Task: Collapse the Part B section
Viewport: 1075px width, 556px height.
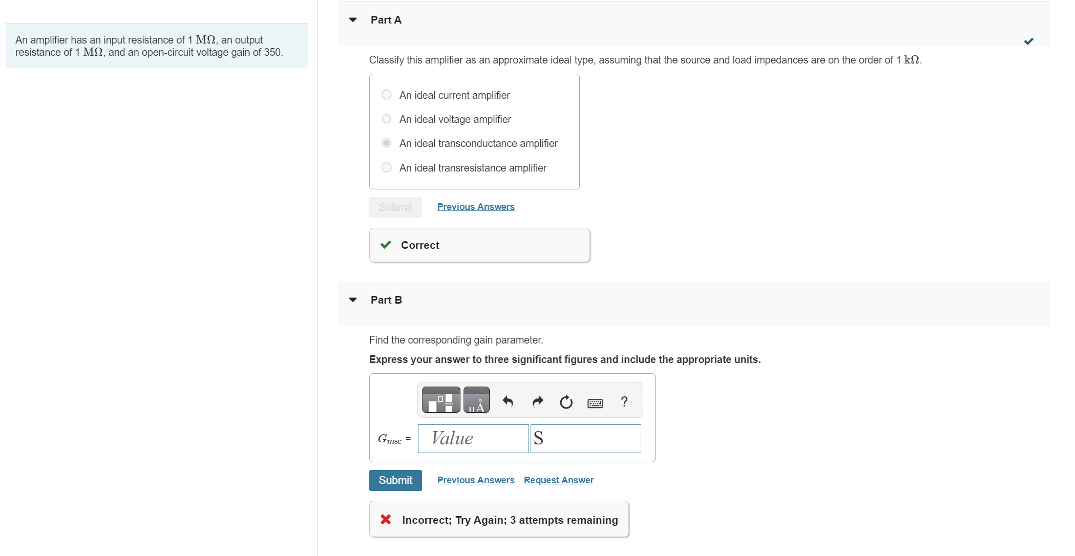Action: [353, 300]
